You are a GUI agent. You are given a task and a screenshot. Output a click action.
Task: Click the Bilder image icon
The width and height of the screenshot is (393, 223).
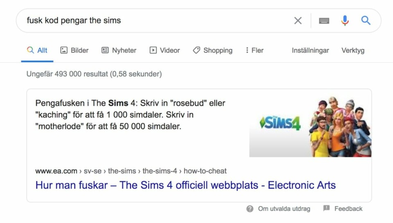[64, 50]
